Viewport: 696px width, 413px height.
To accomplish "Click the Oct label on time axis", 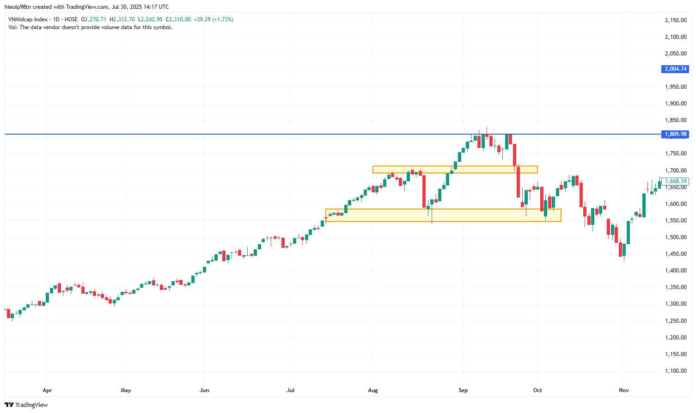I will pyautogui.click(x=537, y=390).
